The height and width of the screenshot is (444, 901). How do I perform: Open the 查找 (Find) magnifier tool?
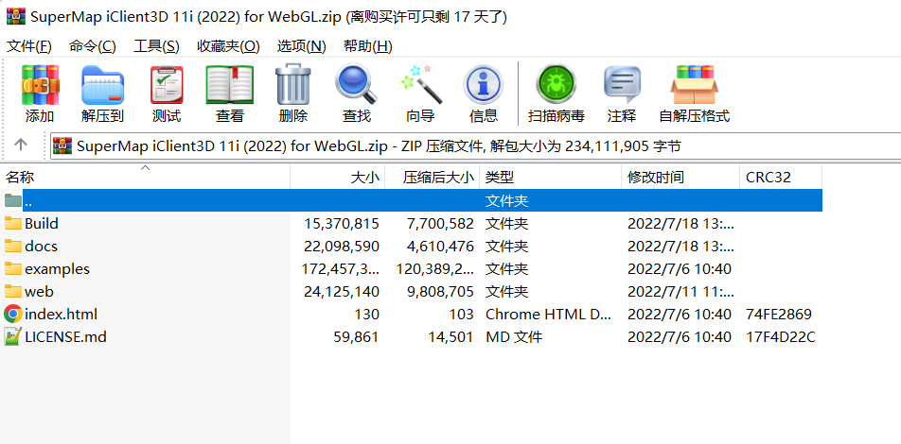point(356,84)
